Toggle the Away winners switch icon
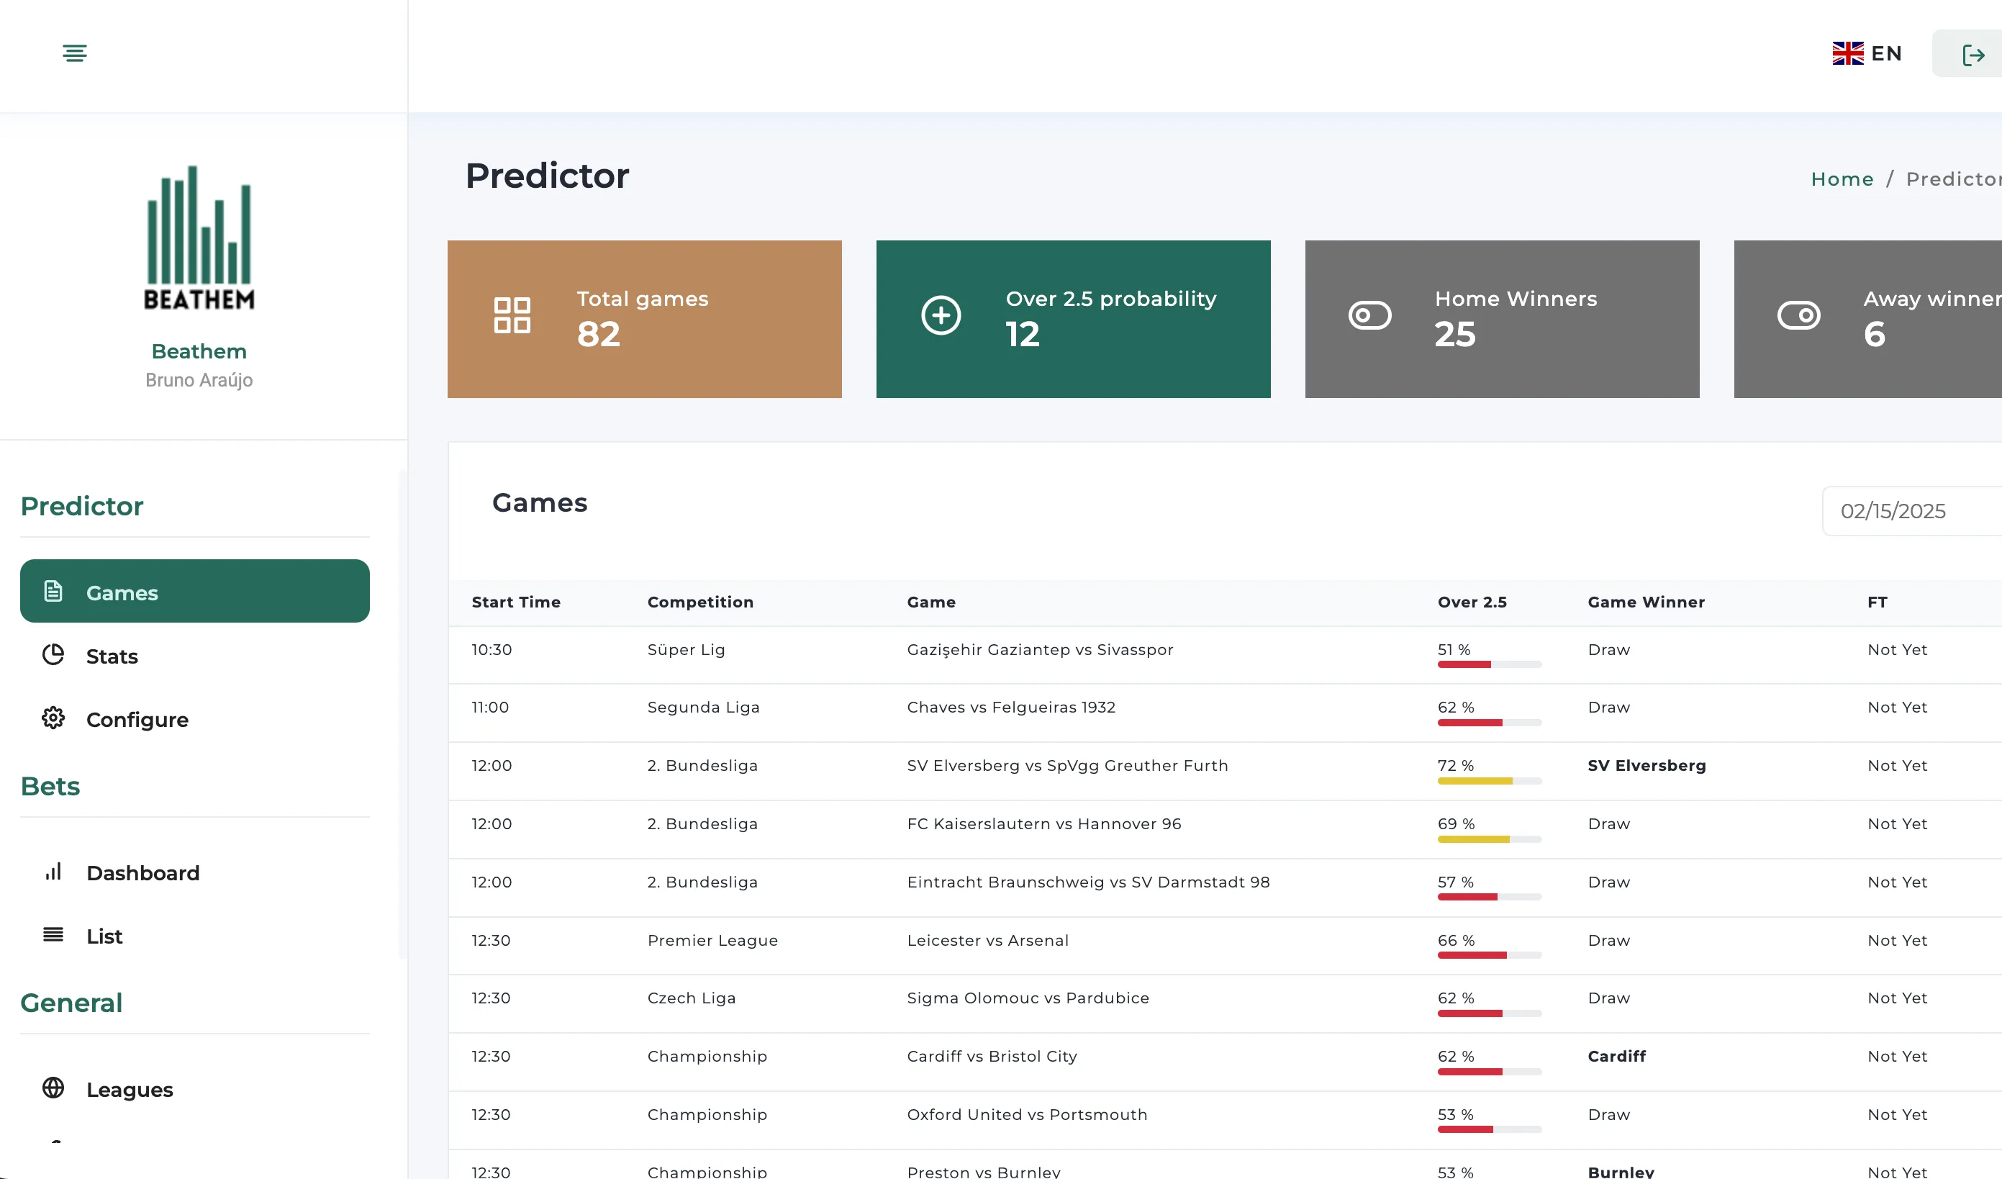Image resolution: width=2002 pixels, height=1179 pixels. [1798, 315]
